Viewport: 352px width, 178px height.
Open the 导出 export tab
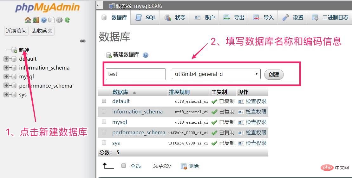(x=234, y=17)
